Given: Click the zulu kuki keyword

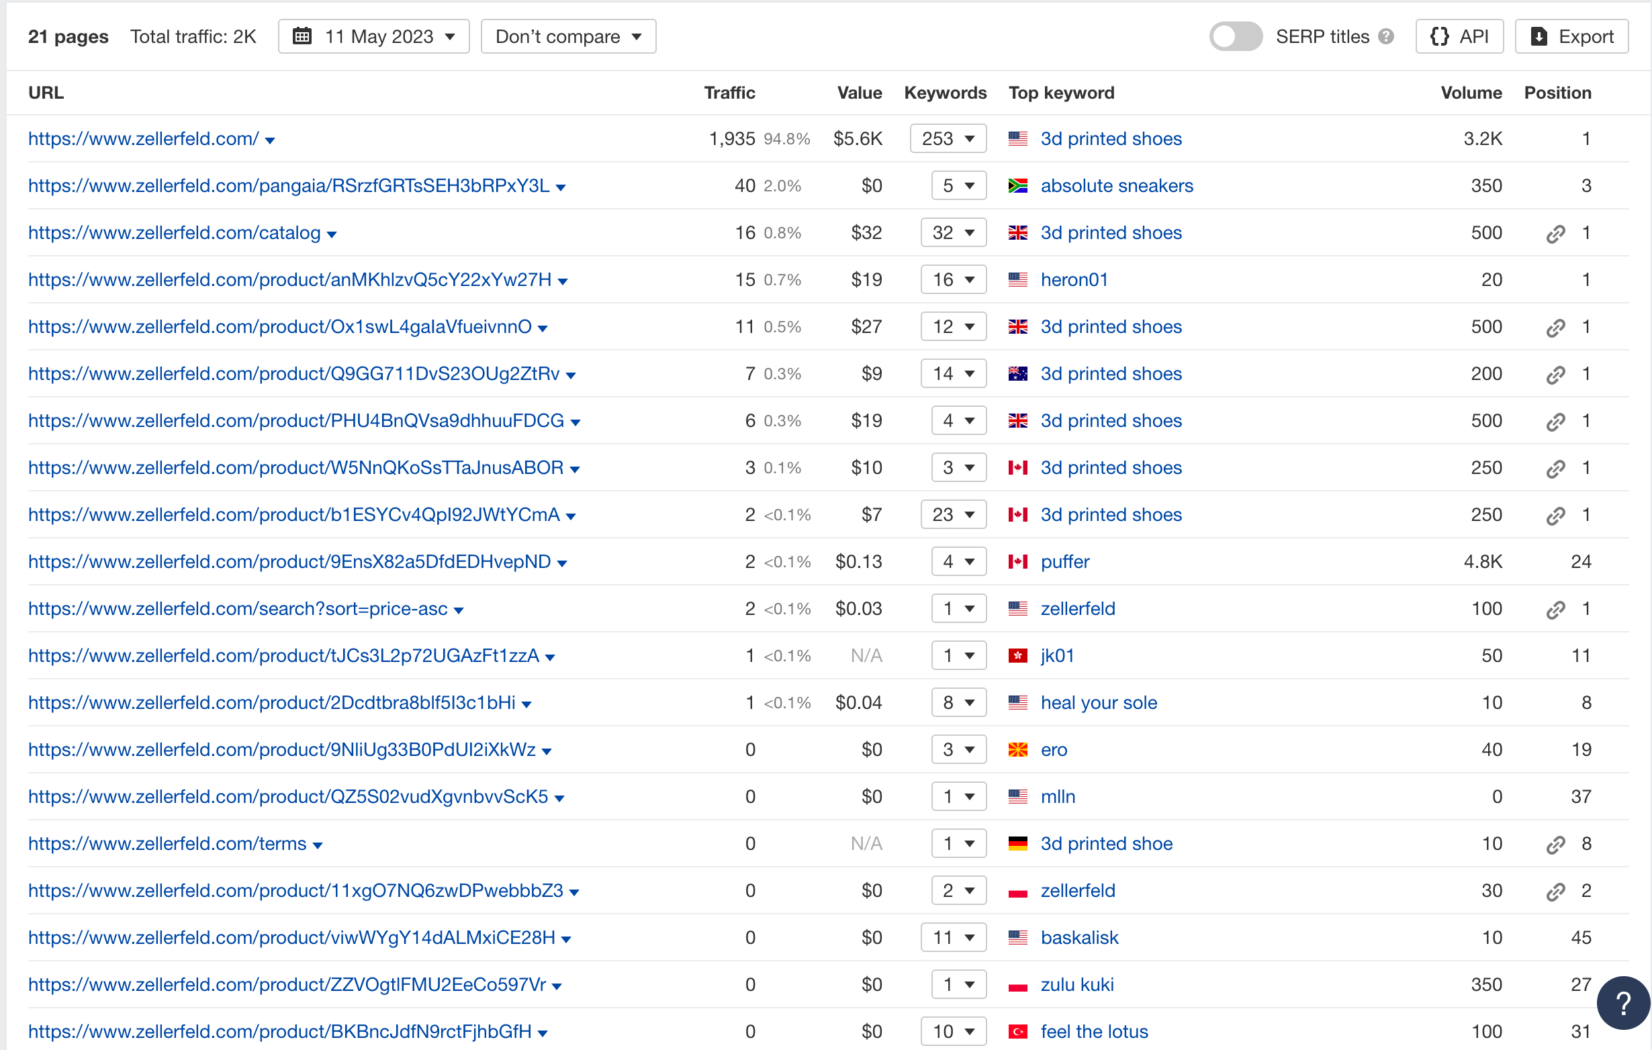Looking at the screenshot, I should pyautogui.click(x=1077, y=985).
